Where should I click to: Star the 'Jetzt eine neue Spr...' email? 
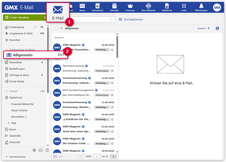tap(112, 131)
